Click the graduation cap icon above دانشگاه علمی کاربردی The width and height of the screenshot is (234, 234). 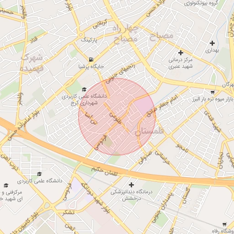[x=39, y=174]
